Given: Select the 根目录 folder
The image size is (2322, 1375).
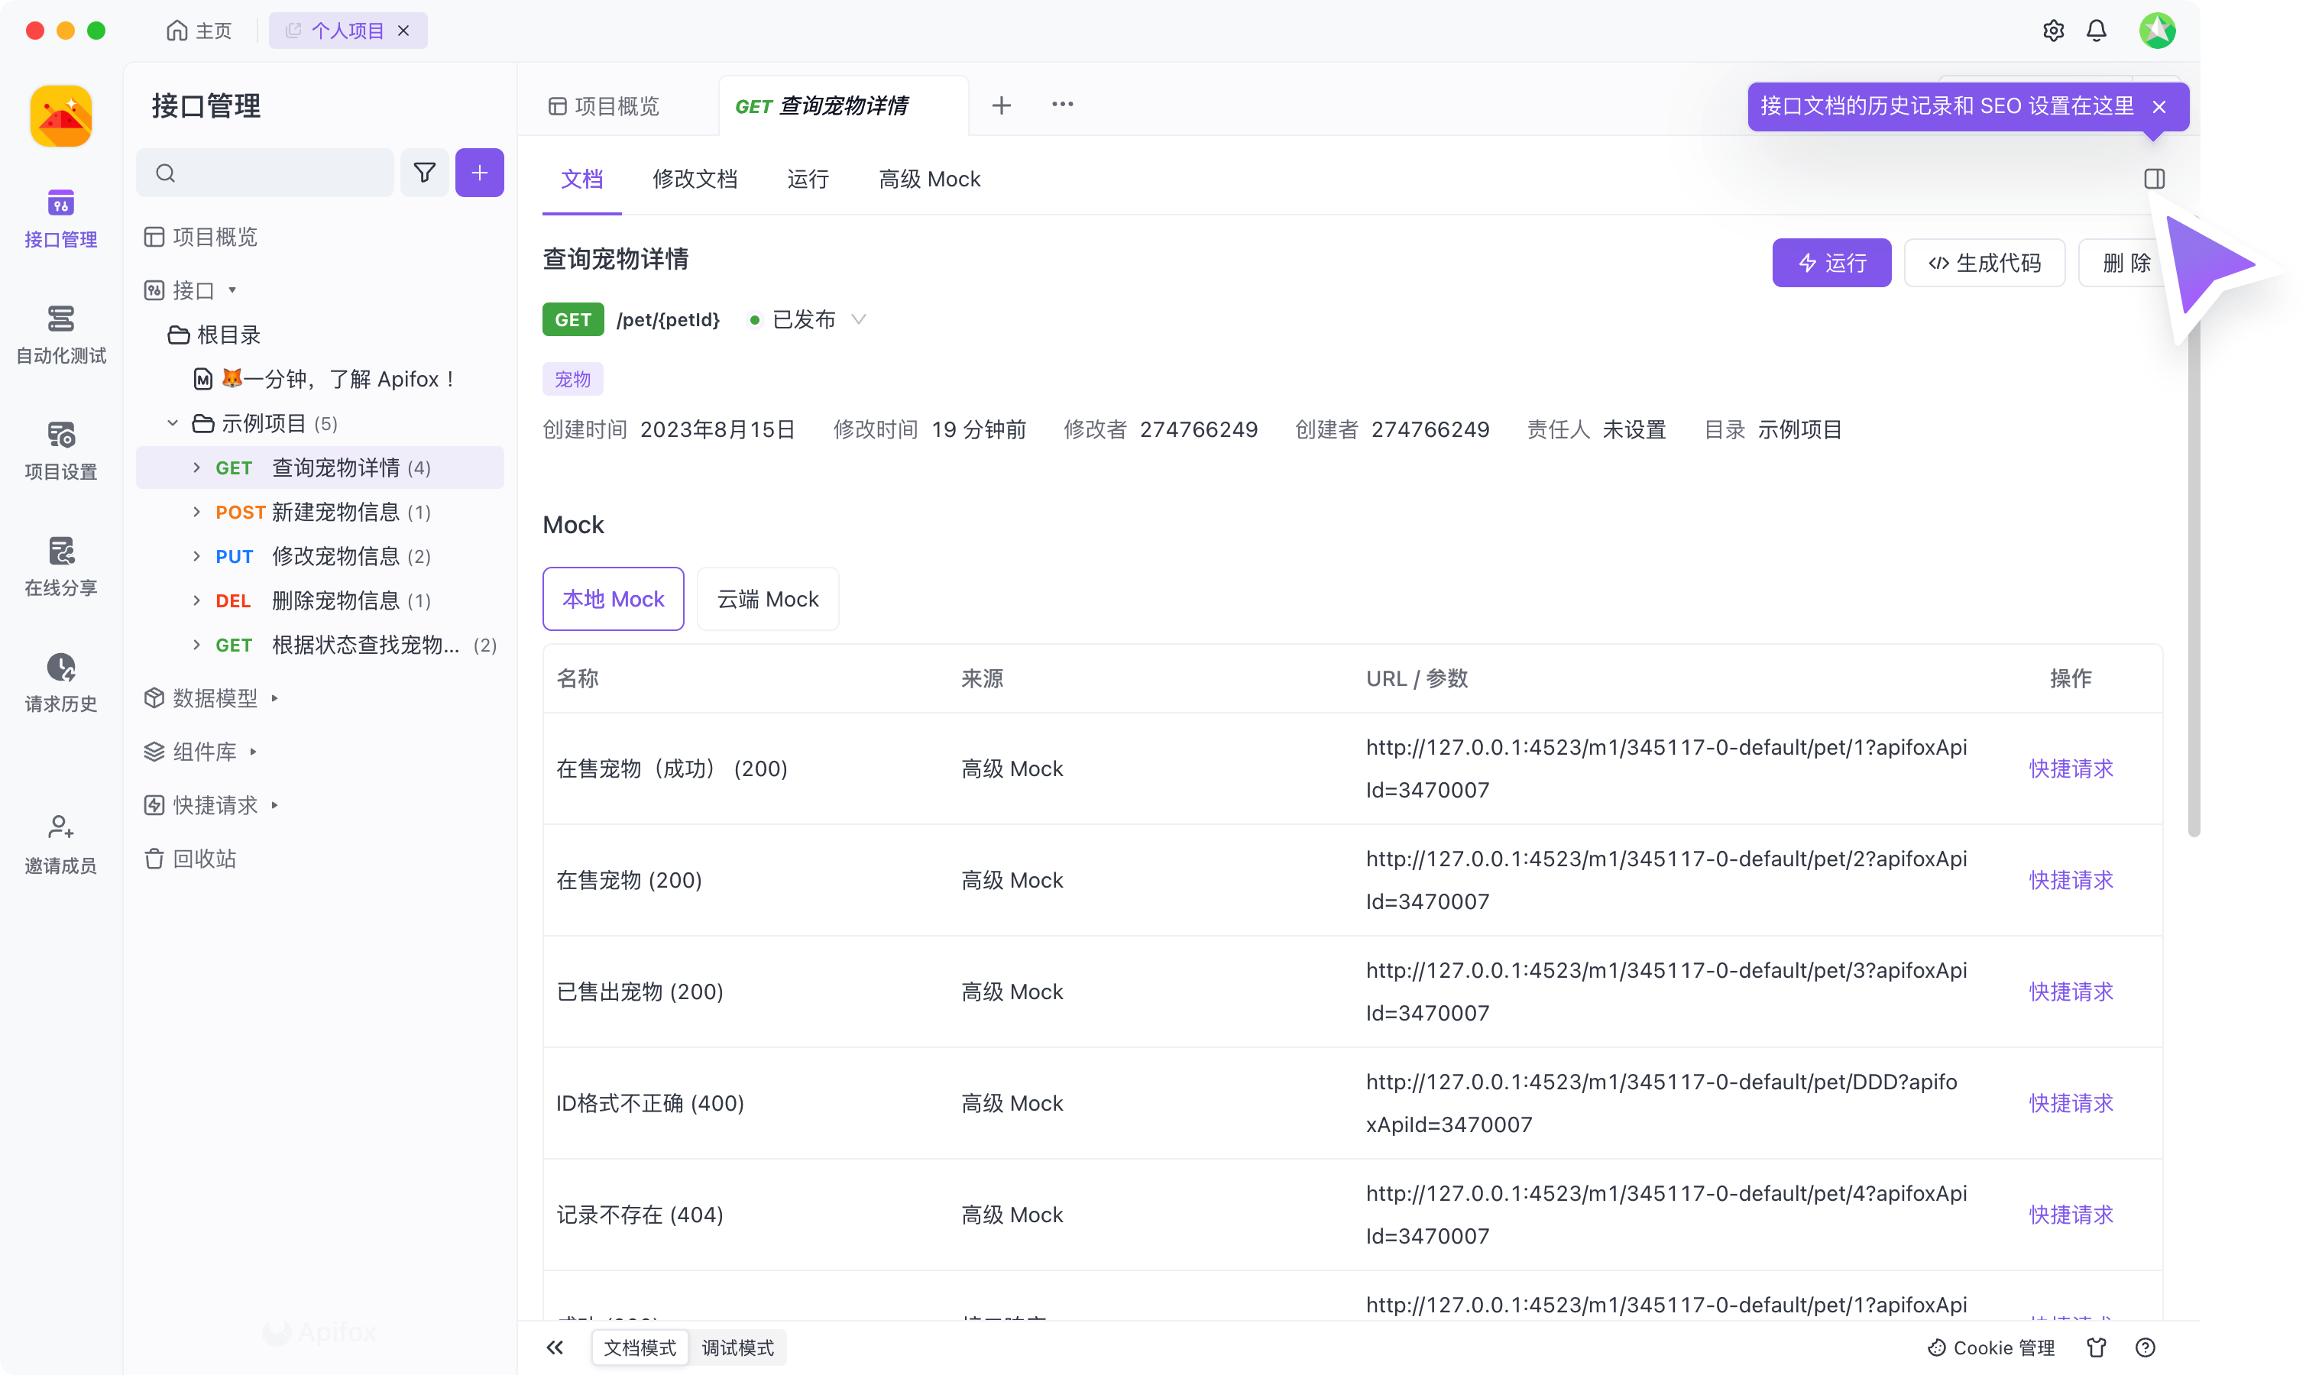Looking at the screenshot, I should click(214, 335).
